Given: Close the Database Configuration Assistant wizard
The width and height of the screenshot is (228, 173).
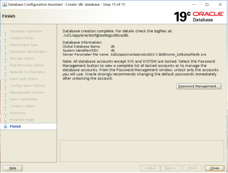Looking at the screenshot, I should (214, 168).
